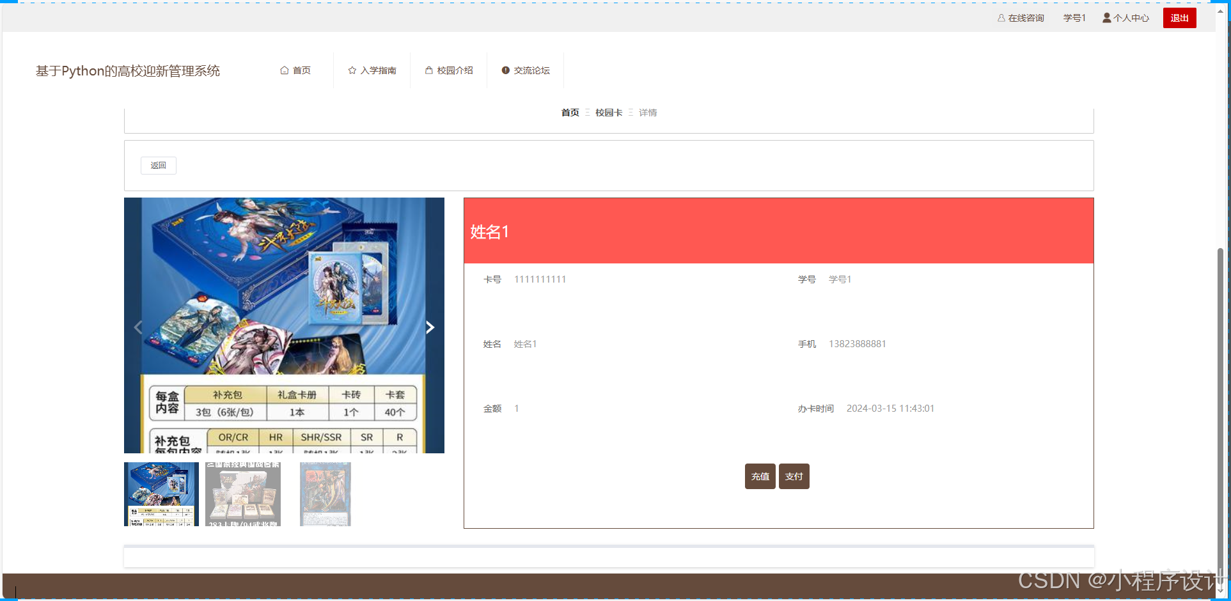Click the 学号1 account link
Image resolution: width=1231 pixels, height=601 pixels.
(1074, 18)
